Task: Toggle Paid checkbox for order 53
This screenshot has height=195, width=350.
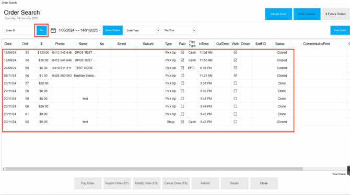Action: [x=182, y=52]
